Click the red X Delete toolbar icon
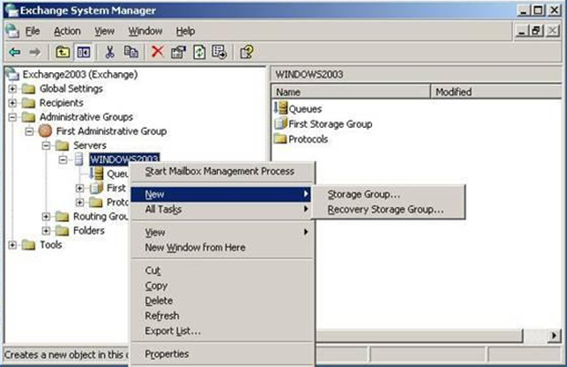This screenshot has height=367, width=567. pyautogui.click(x=158, y=52)
